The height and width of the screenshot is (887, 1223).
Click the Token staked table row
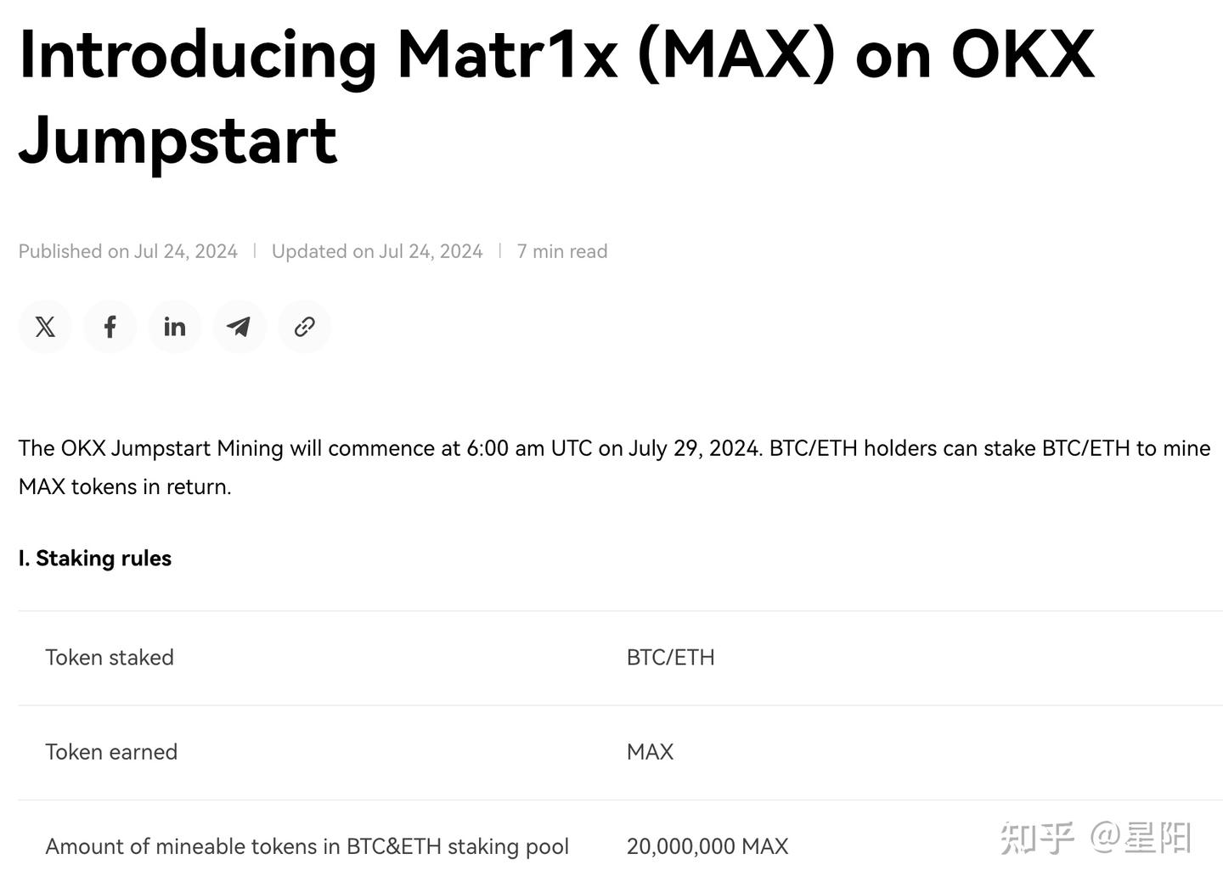pyautogui.click(x=110, y=657)
